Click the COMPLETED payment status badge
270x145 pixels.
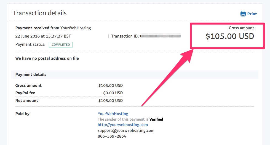(x=61, y=44)
